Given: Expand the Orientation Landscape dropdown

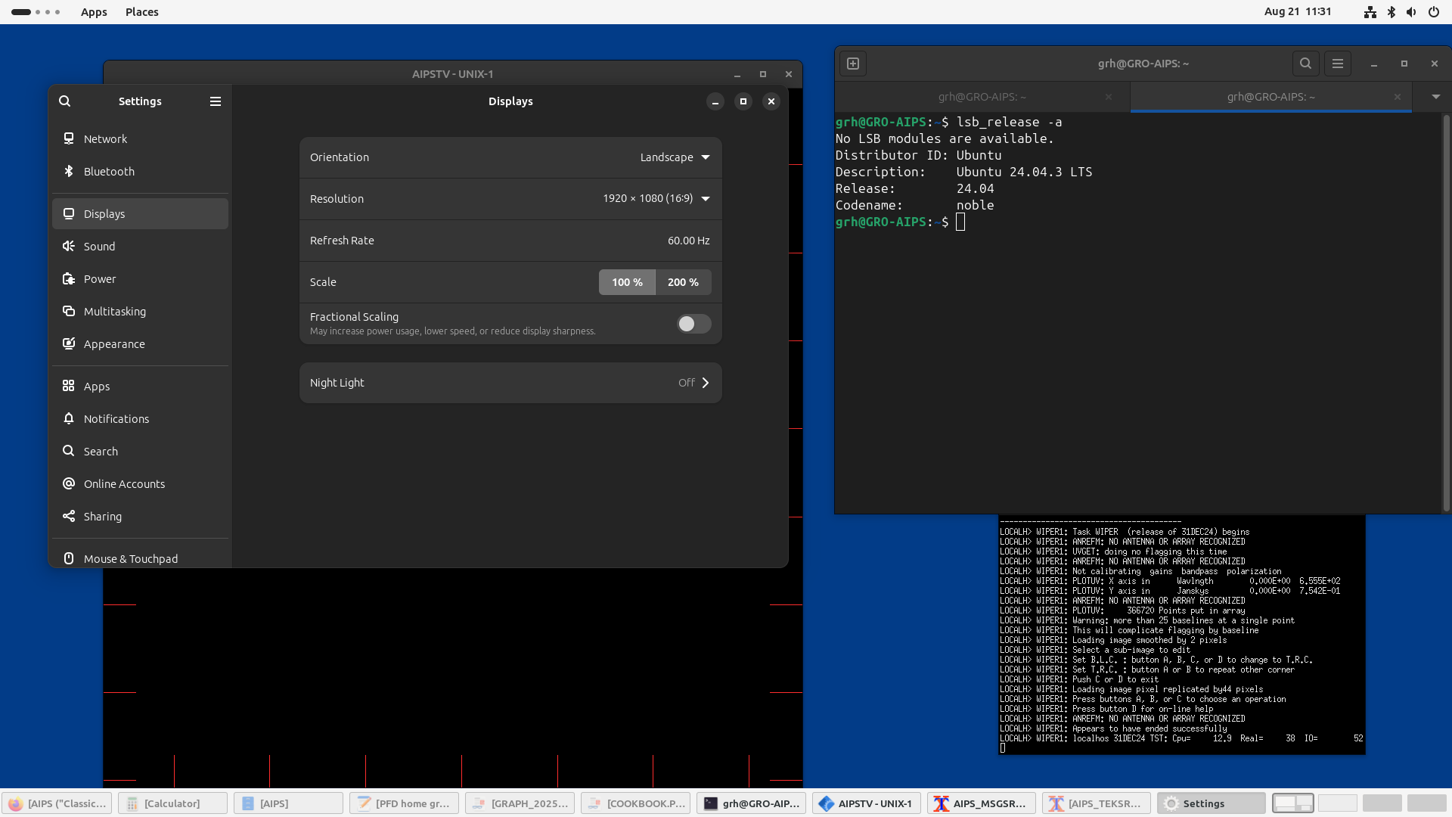Looking at the screenshot, I should point(675,157).
